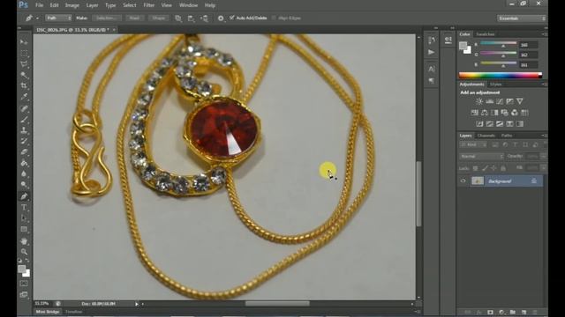Open the History panel icon
The width and height of the screenshot is (565, 317).
432,40
